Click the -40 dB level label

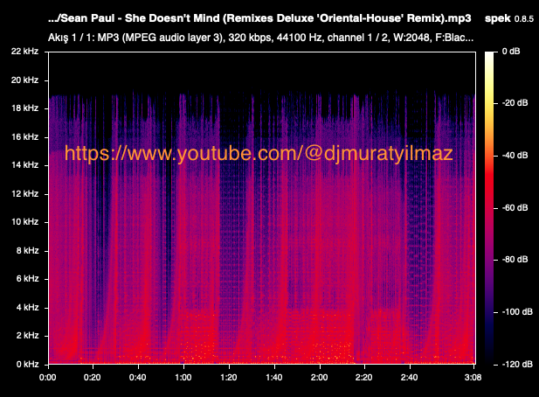[515, 156]
